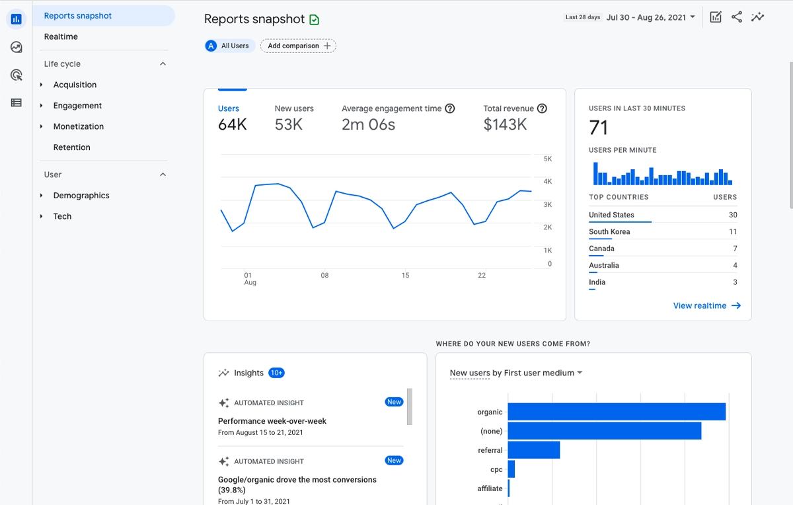This screenshot has height=505, width=793.
Task: Open the Configure table icon in left rail
Action: 17,102
